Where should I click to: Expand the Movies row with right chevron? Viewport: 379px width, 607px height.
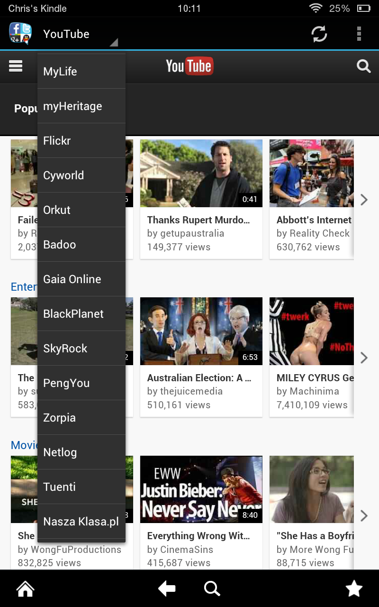coord(364,515)
